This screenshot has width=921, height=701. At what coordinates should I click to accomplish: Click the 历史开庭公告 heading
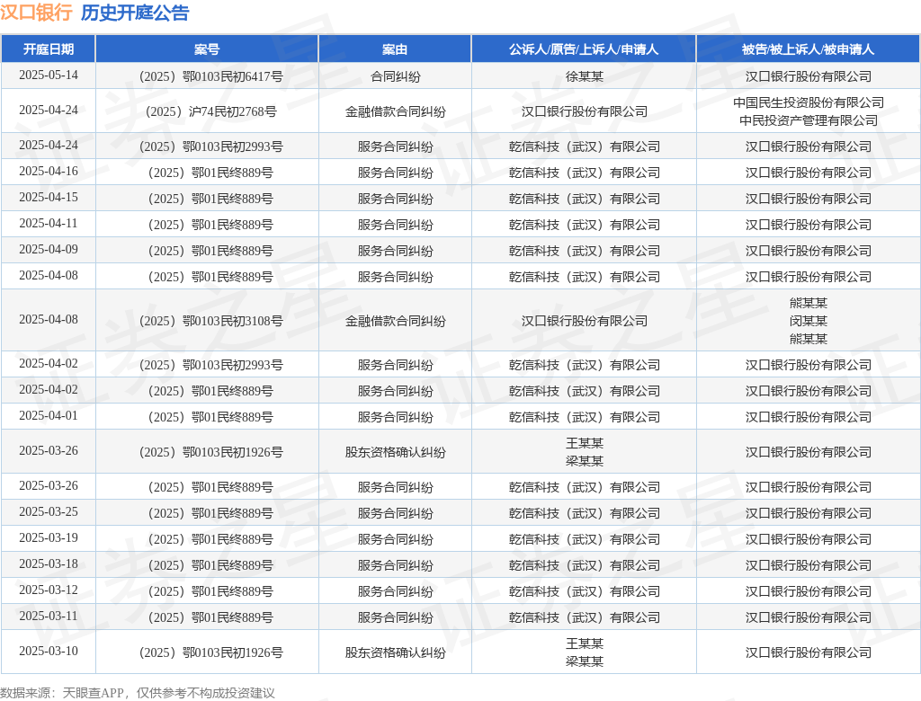click(x=135, y=13)
